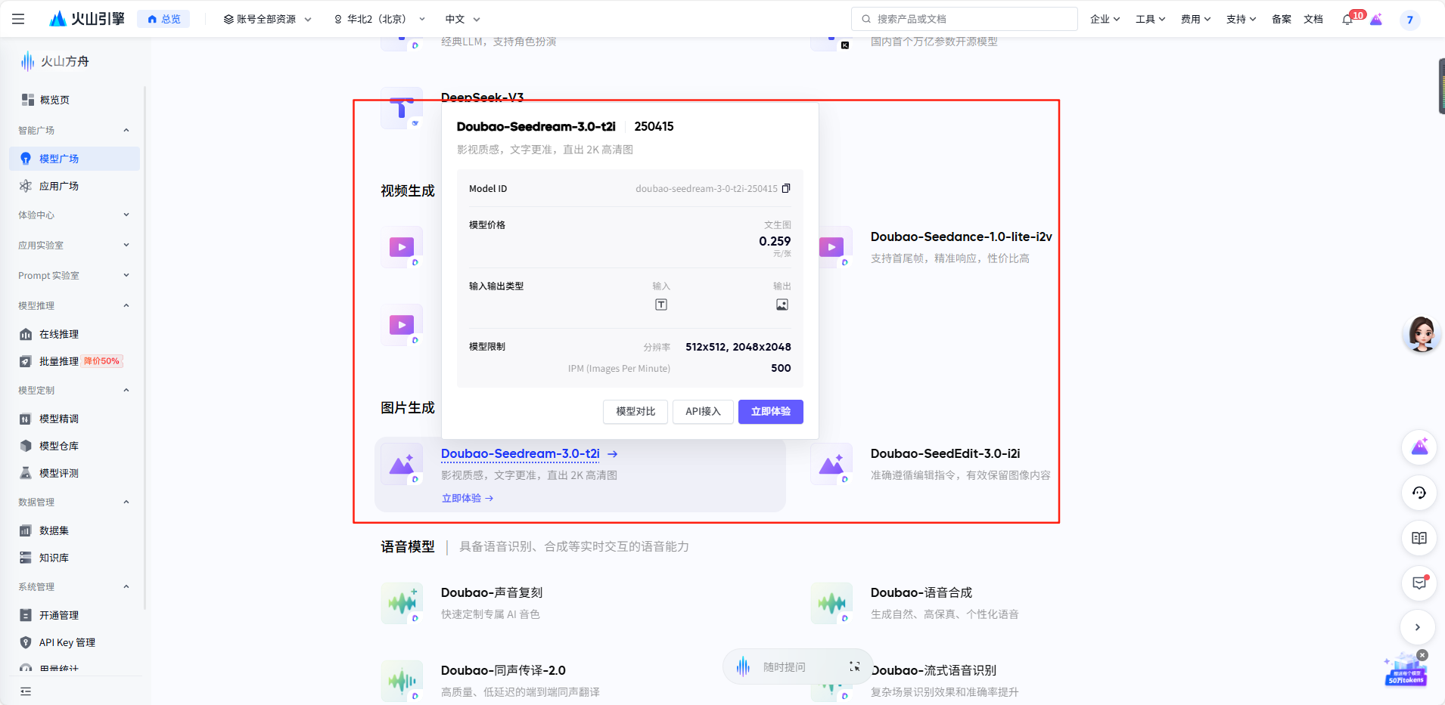Open the 费用 menu
This screenshot has width=1445, height=705.
[1195, 19]
